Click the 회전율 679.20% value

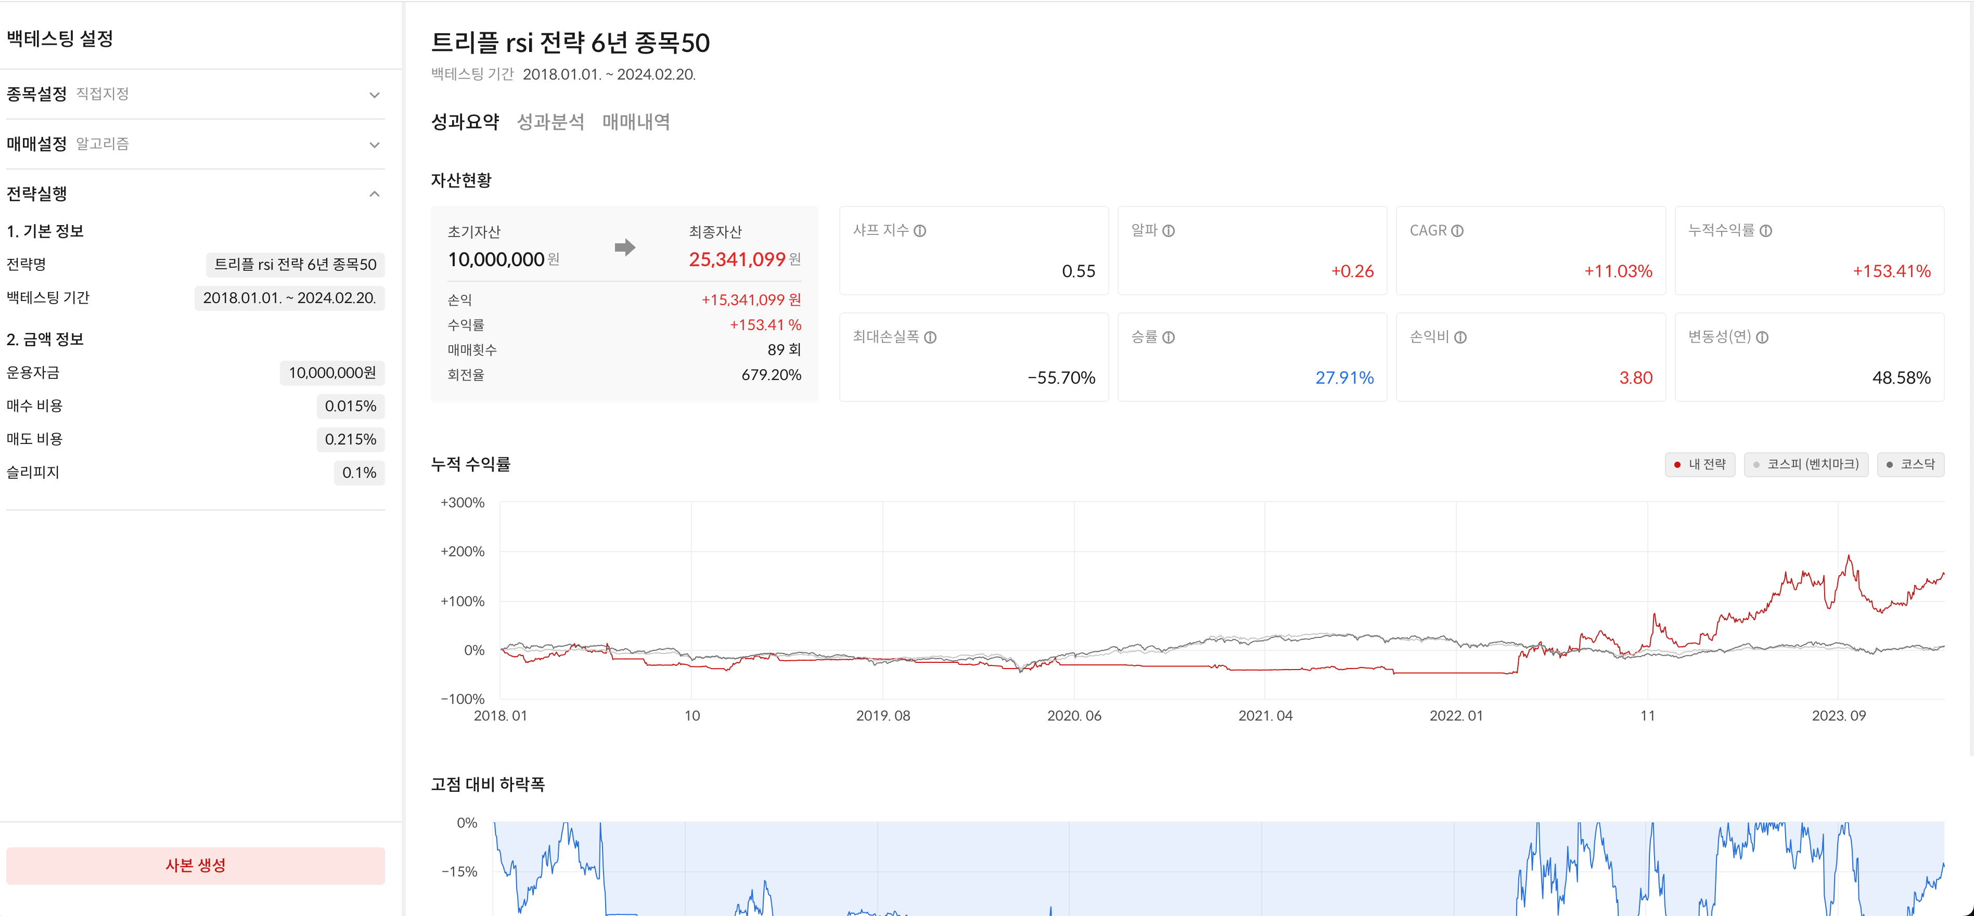pyautogui.click(x=771, y=375)
